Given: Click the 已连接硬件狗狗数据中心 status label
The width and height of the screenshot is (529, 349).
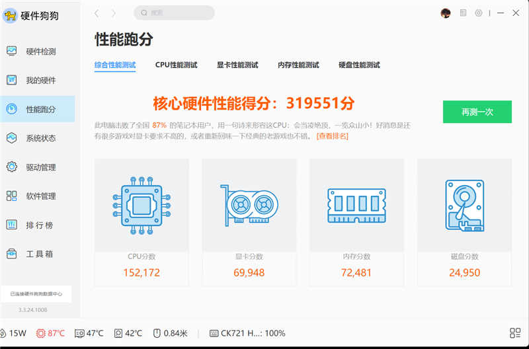Looking at the screenshot, I should tap(36, 294).
